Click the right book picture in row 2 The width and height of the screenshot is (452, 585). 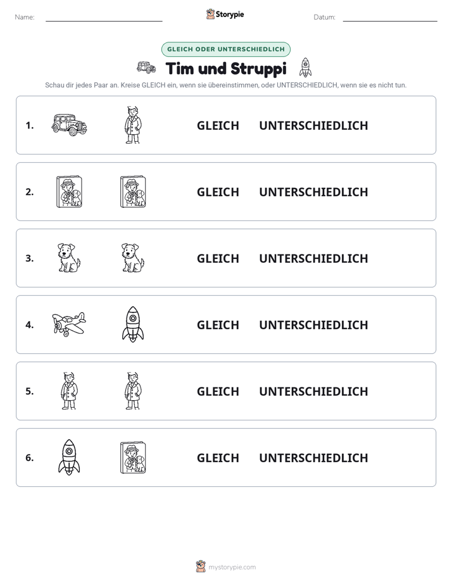click(133, 191)
